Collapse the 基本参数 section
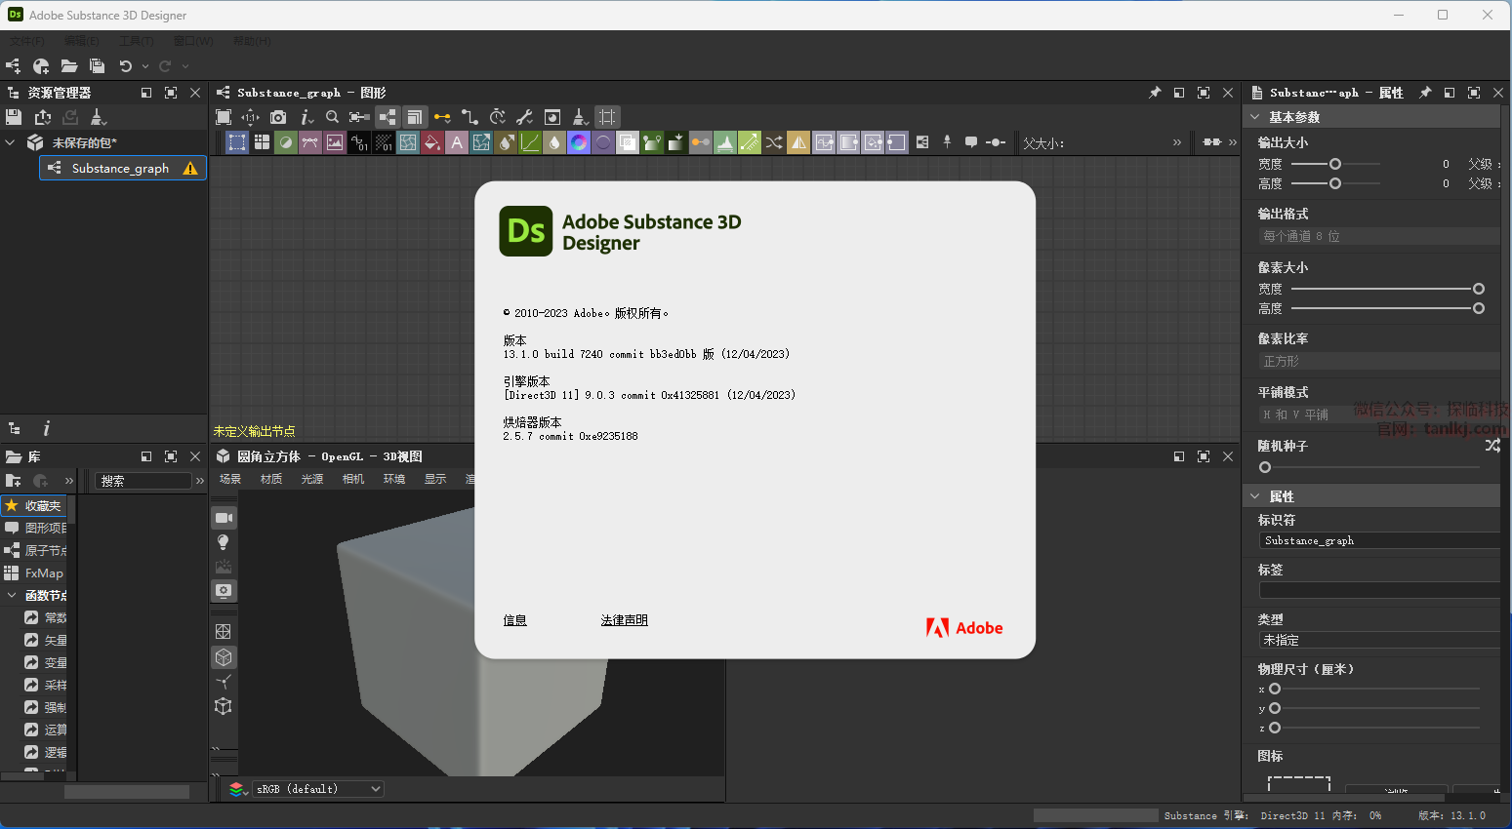 tap(1255, 117)
